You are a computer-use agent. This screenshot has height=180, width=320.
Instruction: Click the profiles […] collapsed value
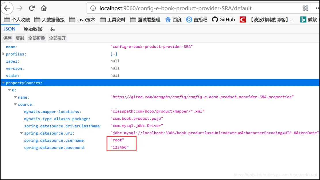114,54
